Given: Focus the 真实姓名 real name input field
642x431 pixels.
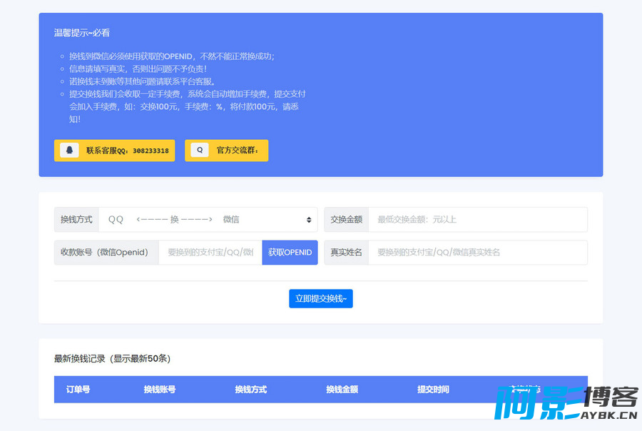Looking at the screenshot, I should tap(478, 253).
